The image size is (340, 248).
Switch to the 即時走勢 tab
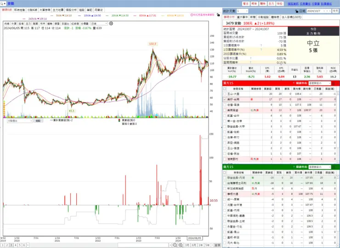pyautogui.click(x=20, y=10)
